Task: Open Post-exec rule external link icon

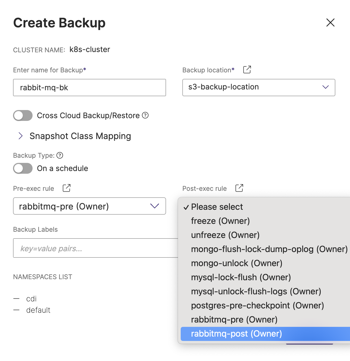Action: (239, 188)
